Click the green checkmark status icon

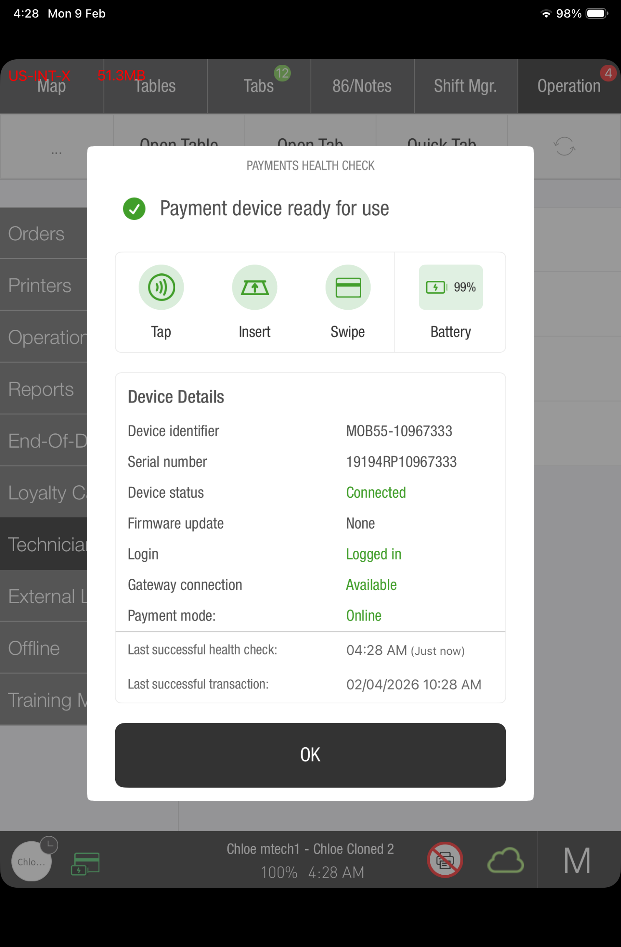134,209
